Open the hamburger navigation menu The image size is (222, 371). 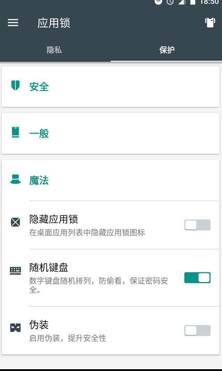13,23
